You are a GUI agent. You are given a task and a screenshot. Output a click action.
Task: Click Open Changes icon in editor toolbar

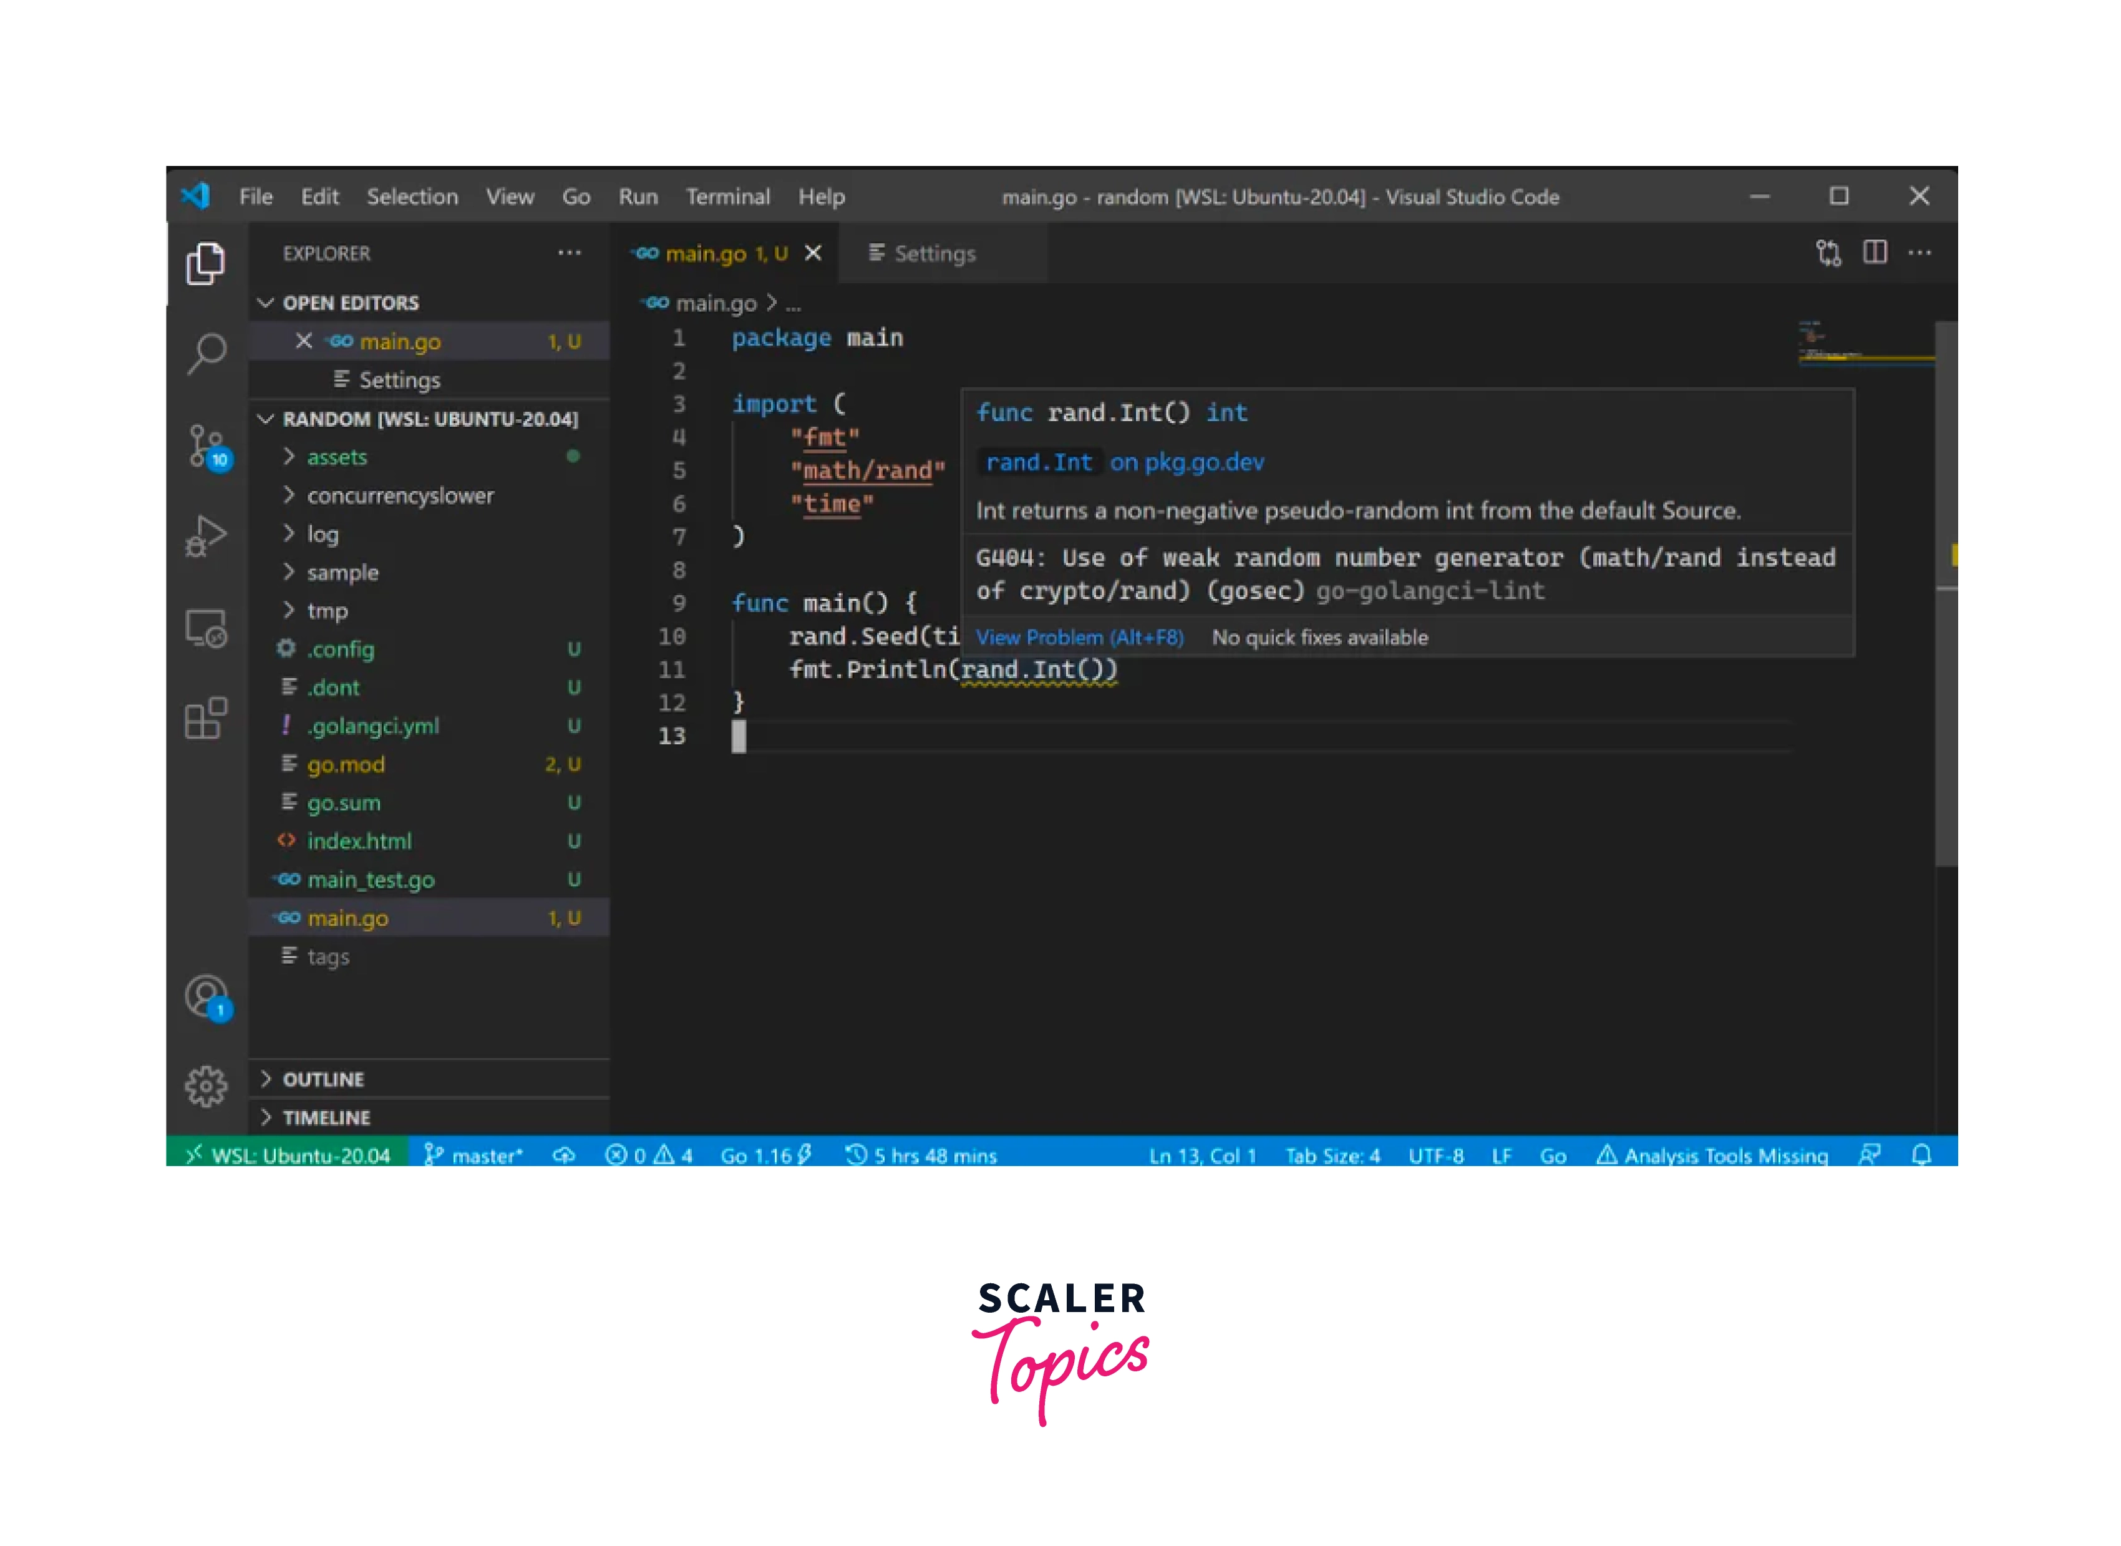coord(1828,253)
